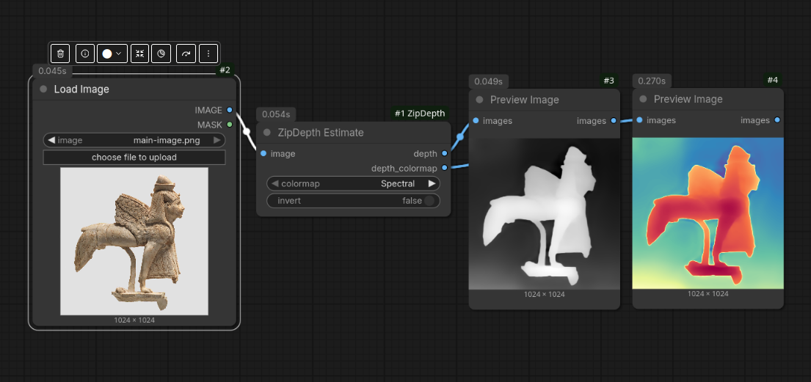Screen dimensions: 811x382
Task: Select next image with right arrow
Action: pyautogui.click(x=217, y=140)
